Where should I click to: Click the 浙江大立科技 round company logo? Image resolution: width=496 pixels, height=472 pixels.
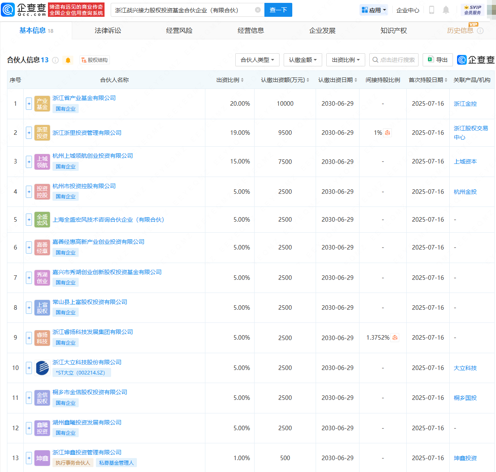[42, 368]
